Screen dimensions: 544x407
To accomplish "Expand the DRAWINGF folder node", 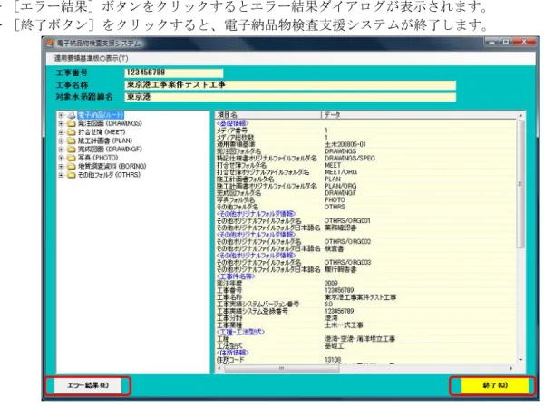I will 61,150.
